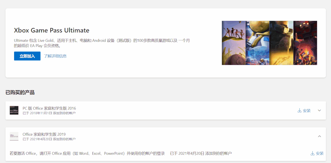Click the 安装 text in Office 2019 details
The image size is (331, 163).
click(320, 153)
